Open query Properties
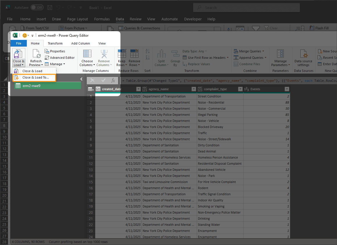This screenshot has width=337, height=245. tap(55, 51)
